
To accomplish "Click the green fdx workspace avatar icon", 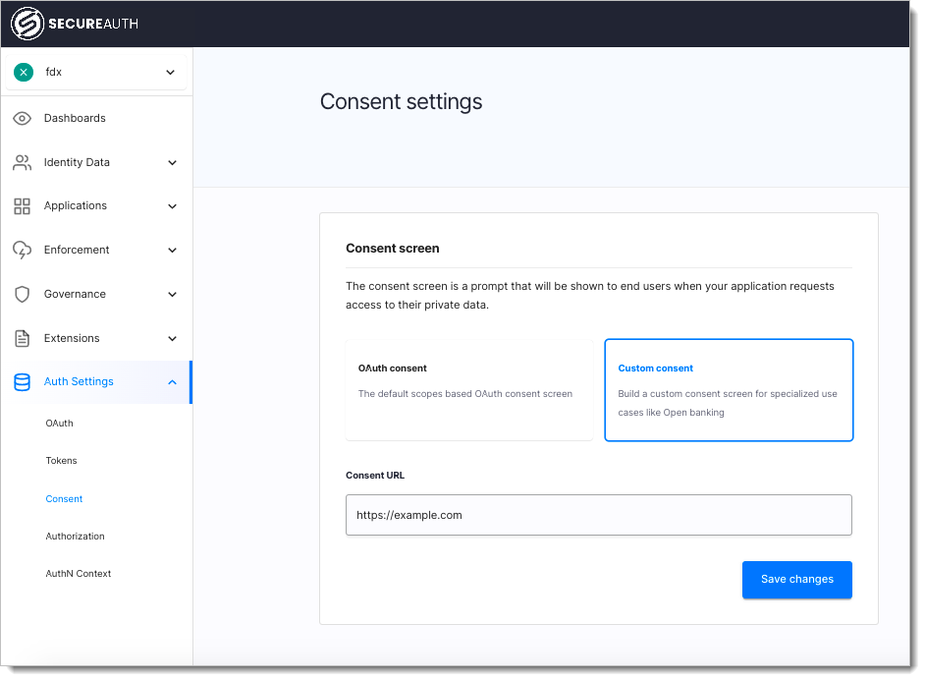I will (24, 72).
